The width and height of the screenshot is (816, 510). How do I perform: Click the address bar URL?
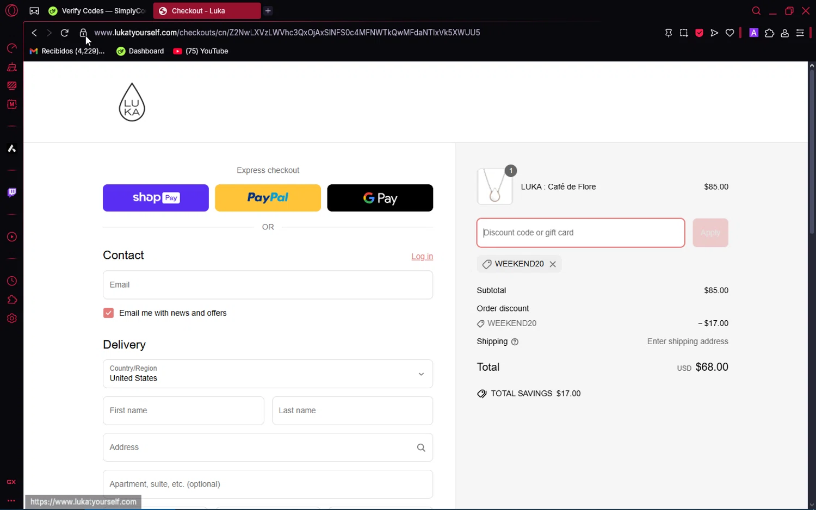pyautogui.click(x=287, y=33)
